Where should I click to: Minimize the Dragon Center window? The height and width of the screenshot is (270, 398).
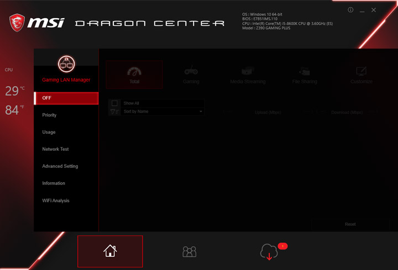click(362, 10)
